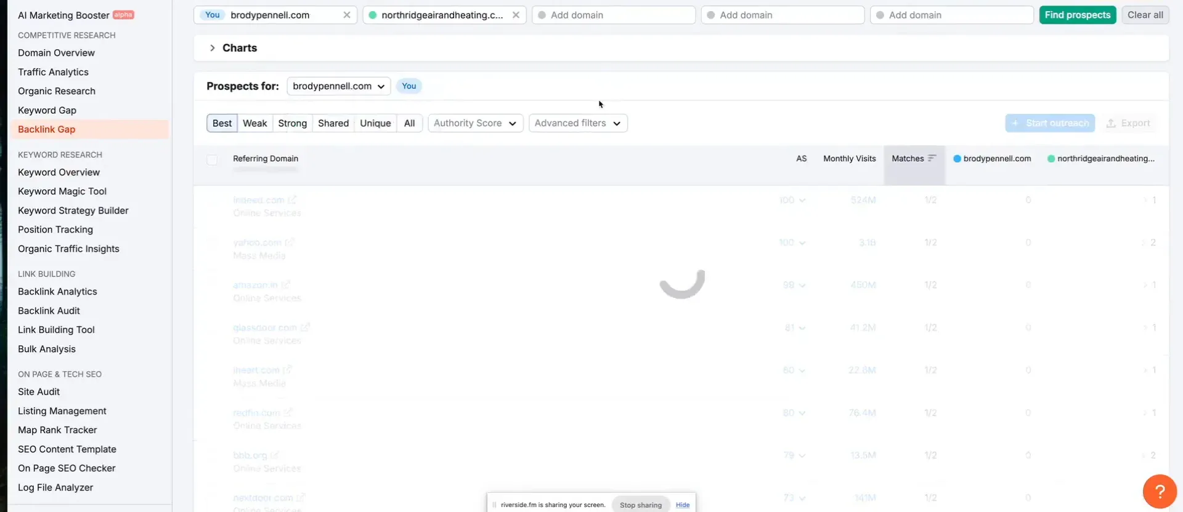This screenshot has width=1183, height=512.
Task: Select the Weak prospects tab
Action: [x=254, y=123]
